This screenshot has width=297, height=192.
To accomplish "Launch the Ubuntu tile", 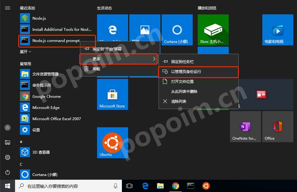I will [112, 143].
